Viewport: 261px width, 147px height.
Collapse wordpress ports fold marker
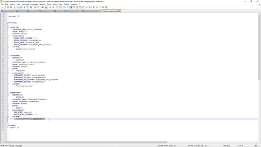click(8, 69)
